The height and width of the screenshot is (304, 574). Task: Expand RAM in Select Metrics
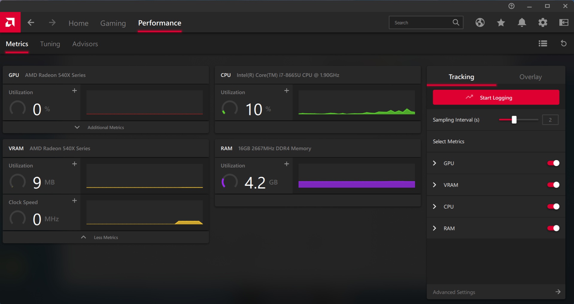(x=435, y=228)
